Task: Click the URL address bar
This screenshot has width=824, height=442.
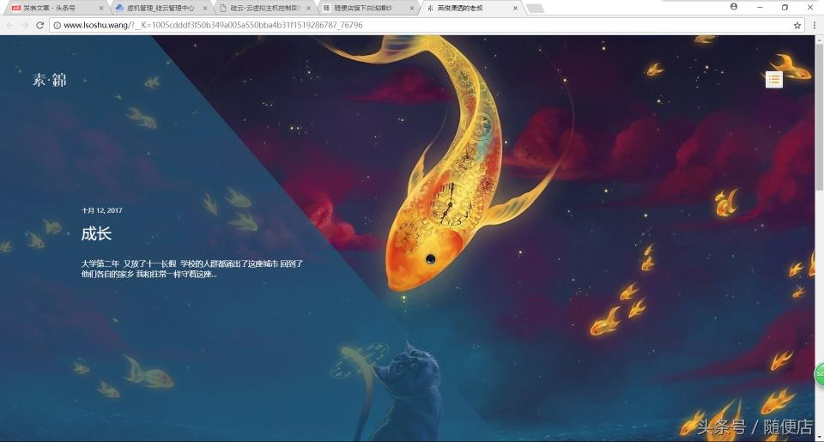Action: pos(426,25)
